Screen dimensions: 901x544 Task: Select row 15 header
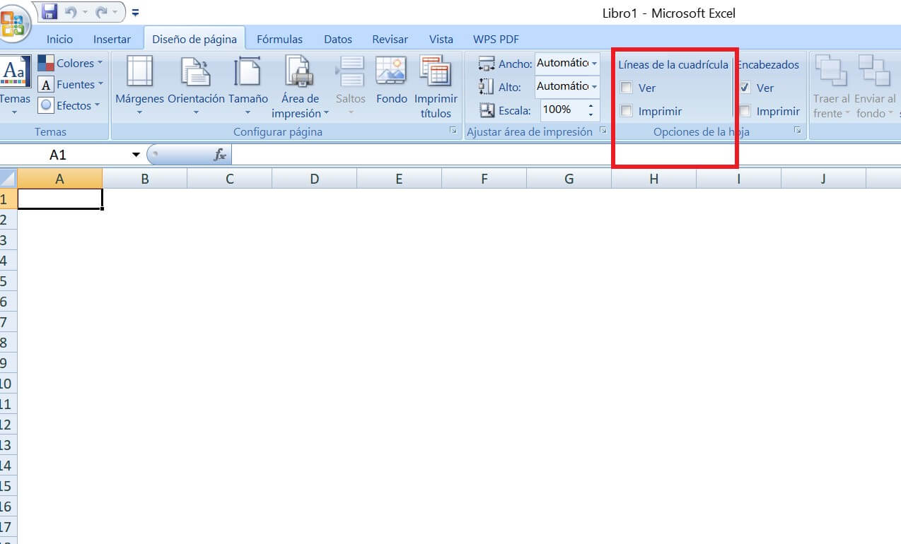pyautogui.click(x=8, y=486)
